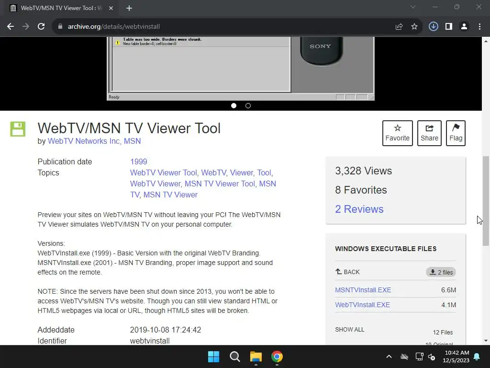Show hidden system tray icons
490x368 pixels.
point(389,356)
